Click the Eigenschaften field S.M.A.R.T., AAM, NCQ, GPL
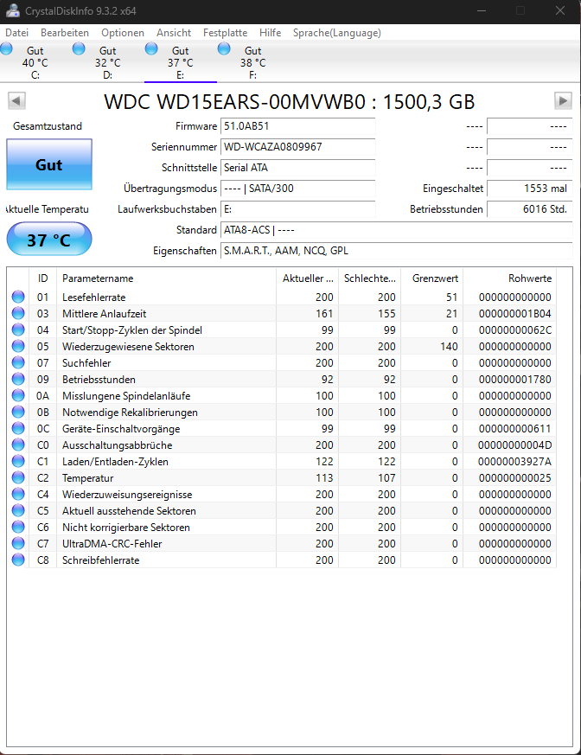This screenshot has height=755, width=581. (x=397, y=251)
